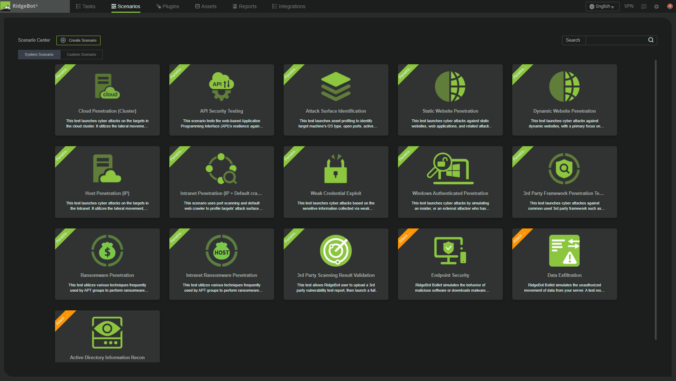Screen dimensions: 676x381
Task: Click the Ransomware Penetration money-bag icon
Action: click(107, 251)
